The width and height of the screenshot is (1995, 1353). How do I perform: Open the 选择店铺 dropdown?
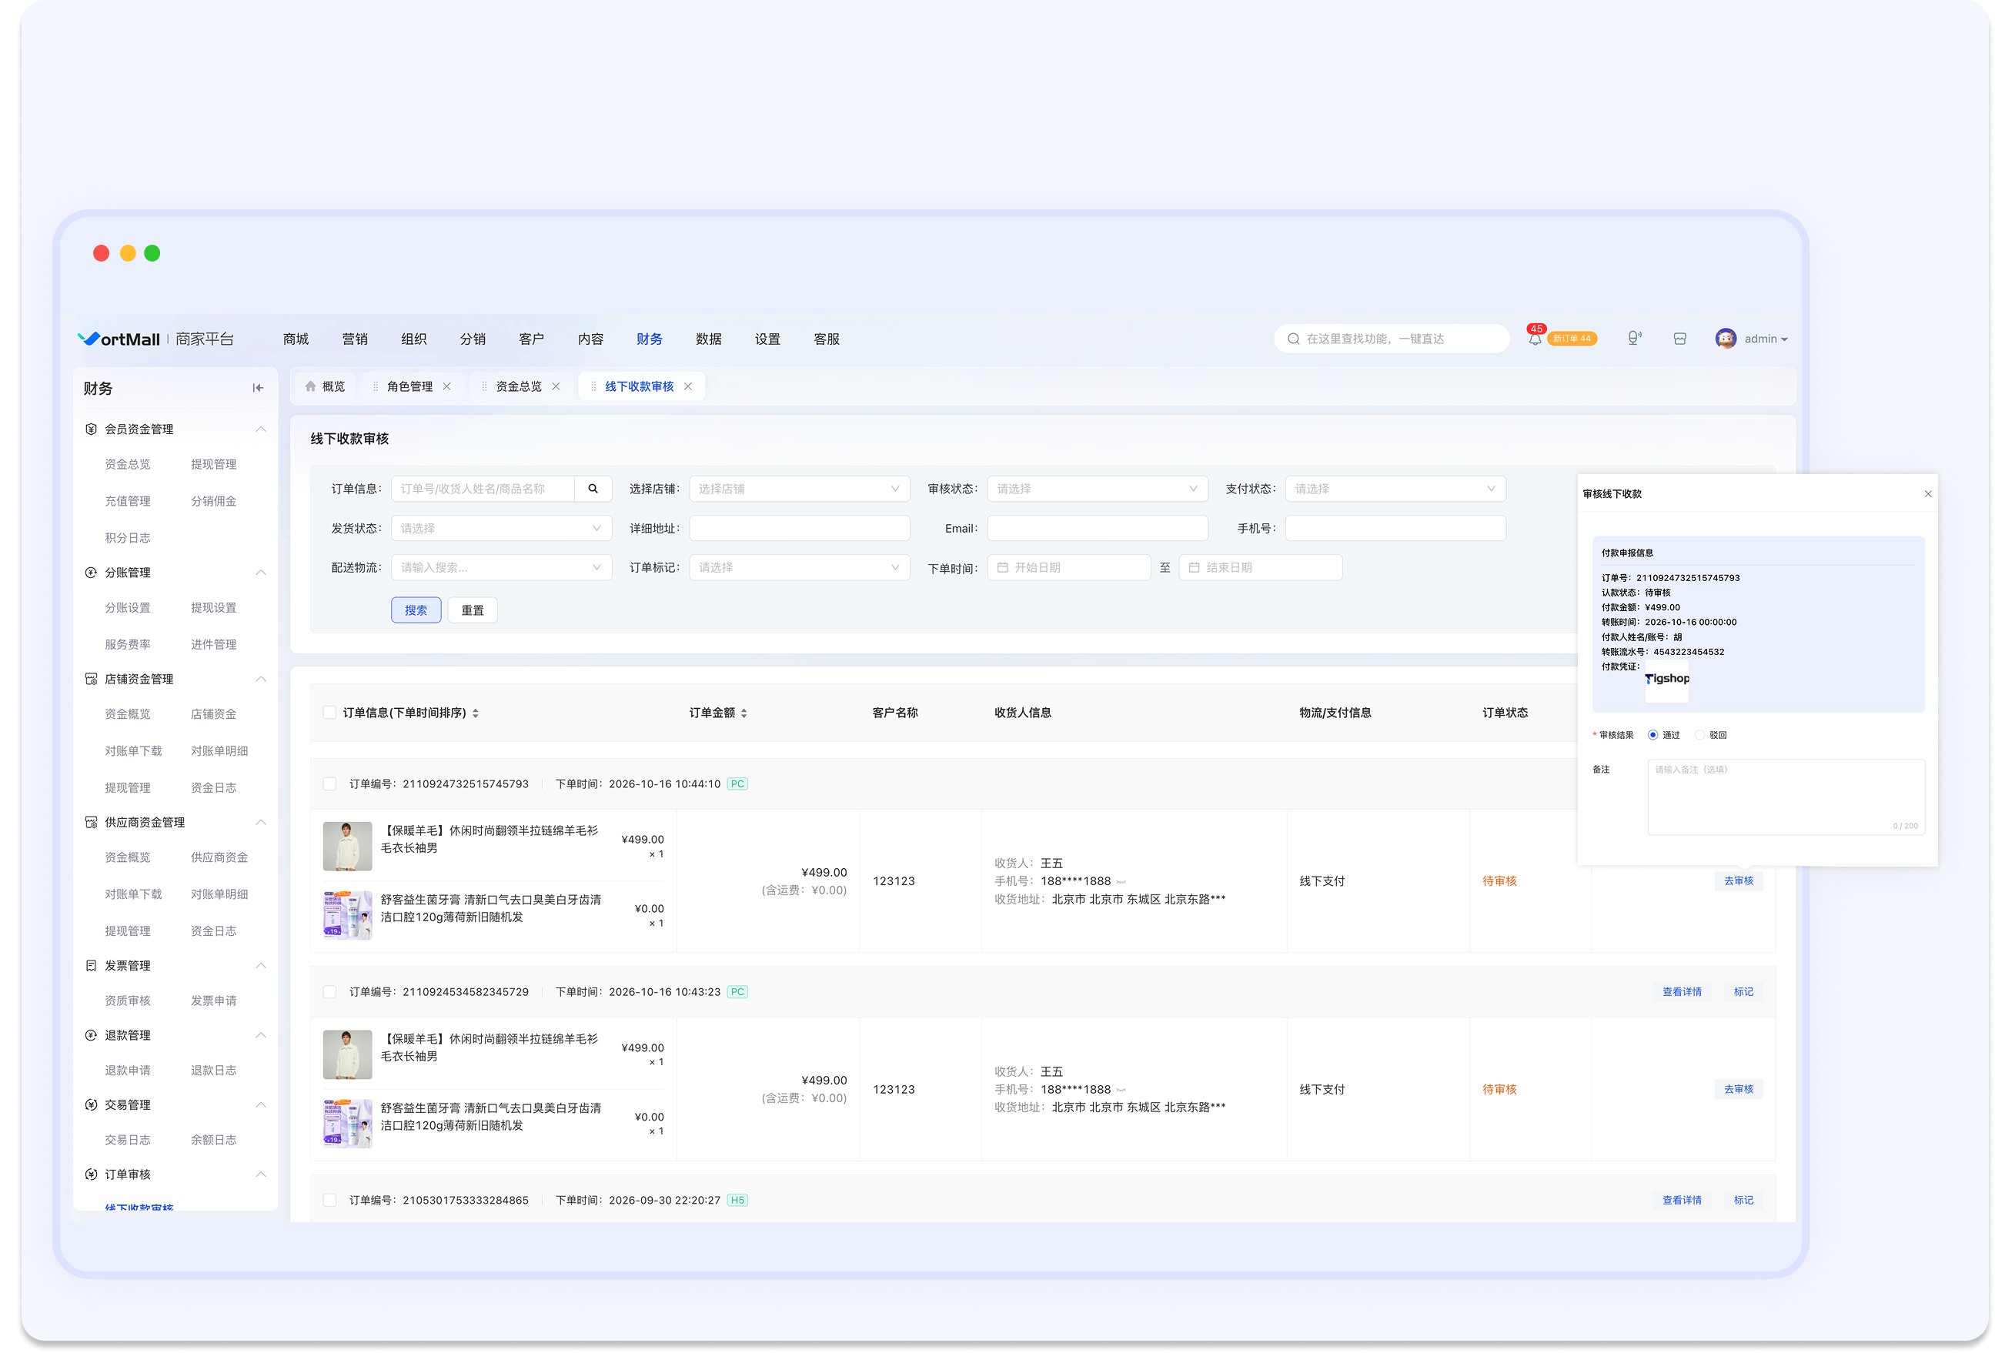point(799,489)
